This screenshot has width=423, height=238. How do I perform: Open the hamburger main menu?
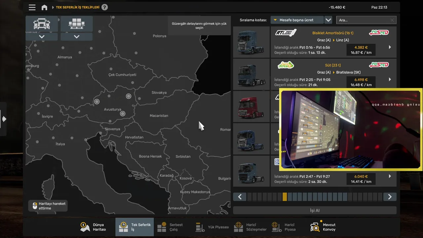[x=32, y=7]
